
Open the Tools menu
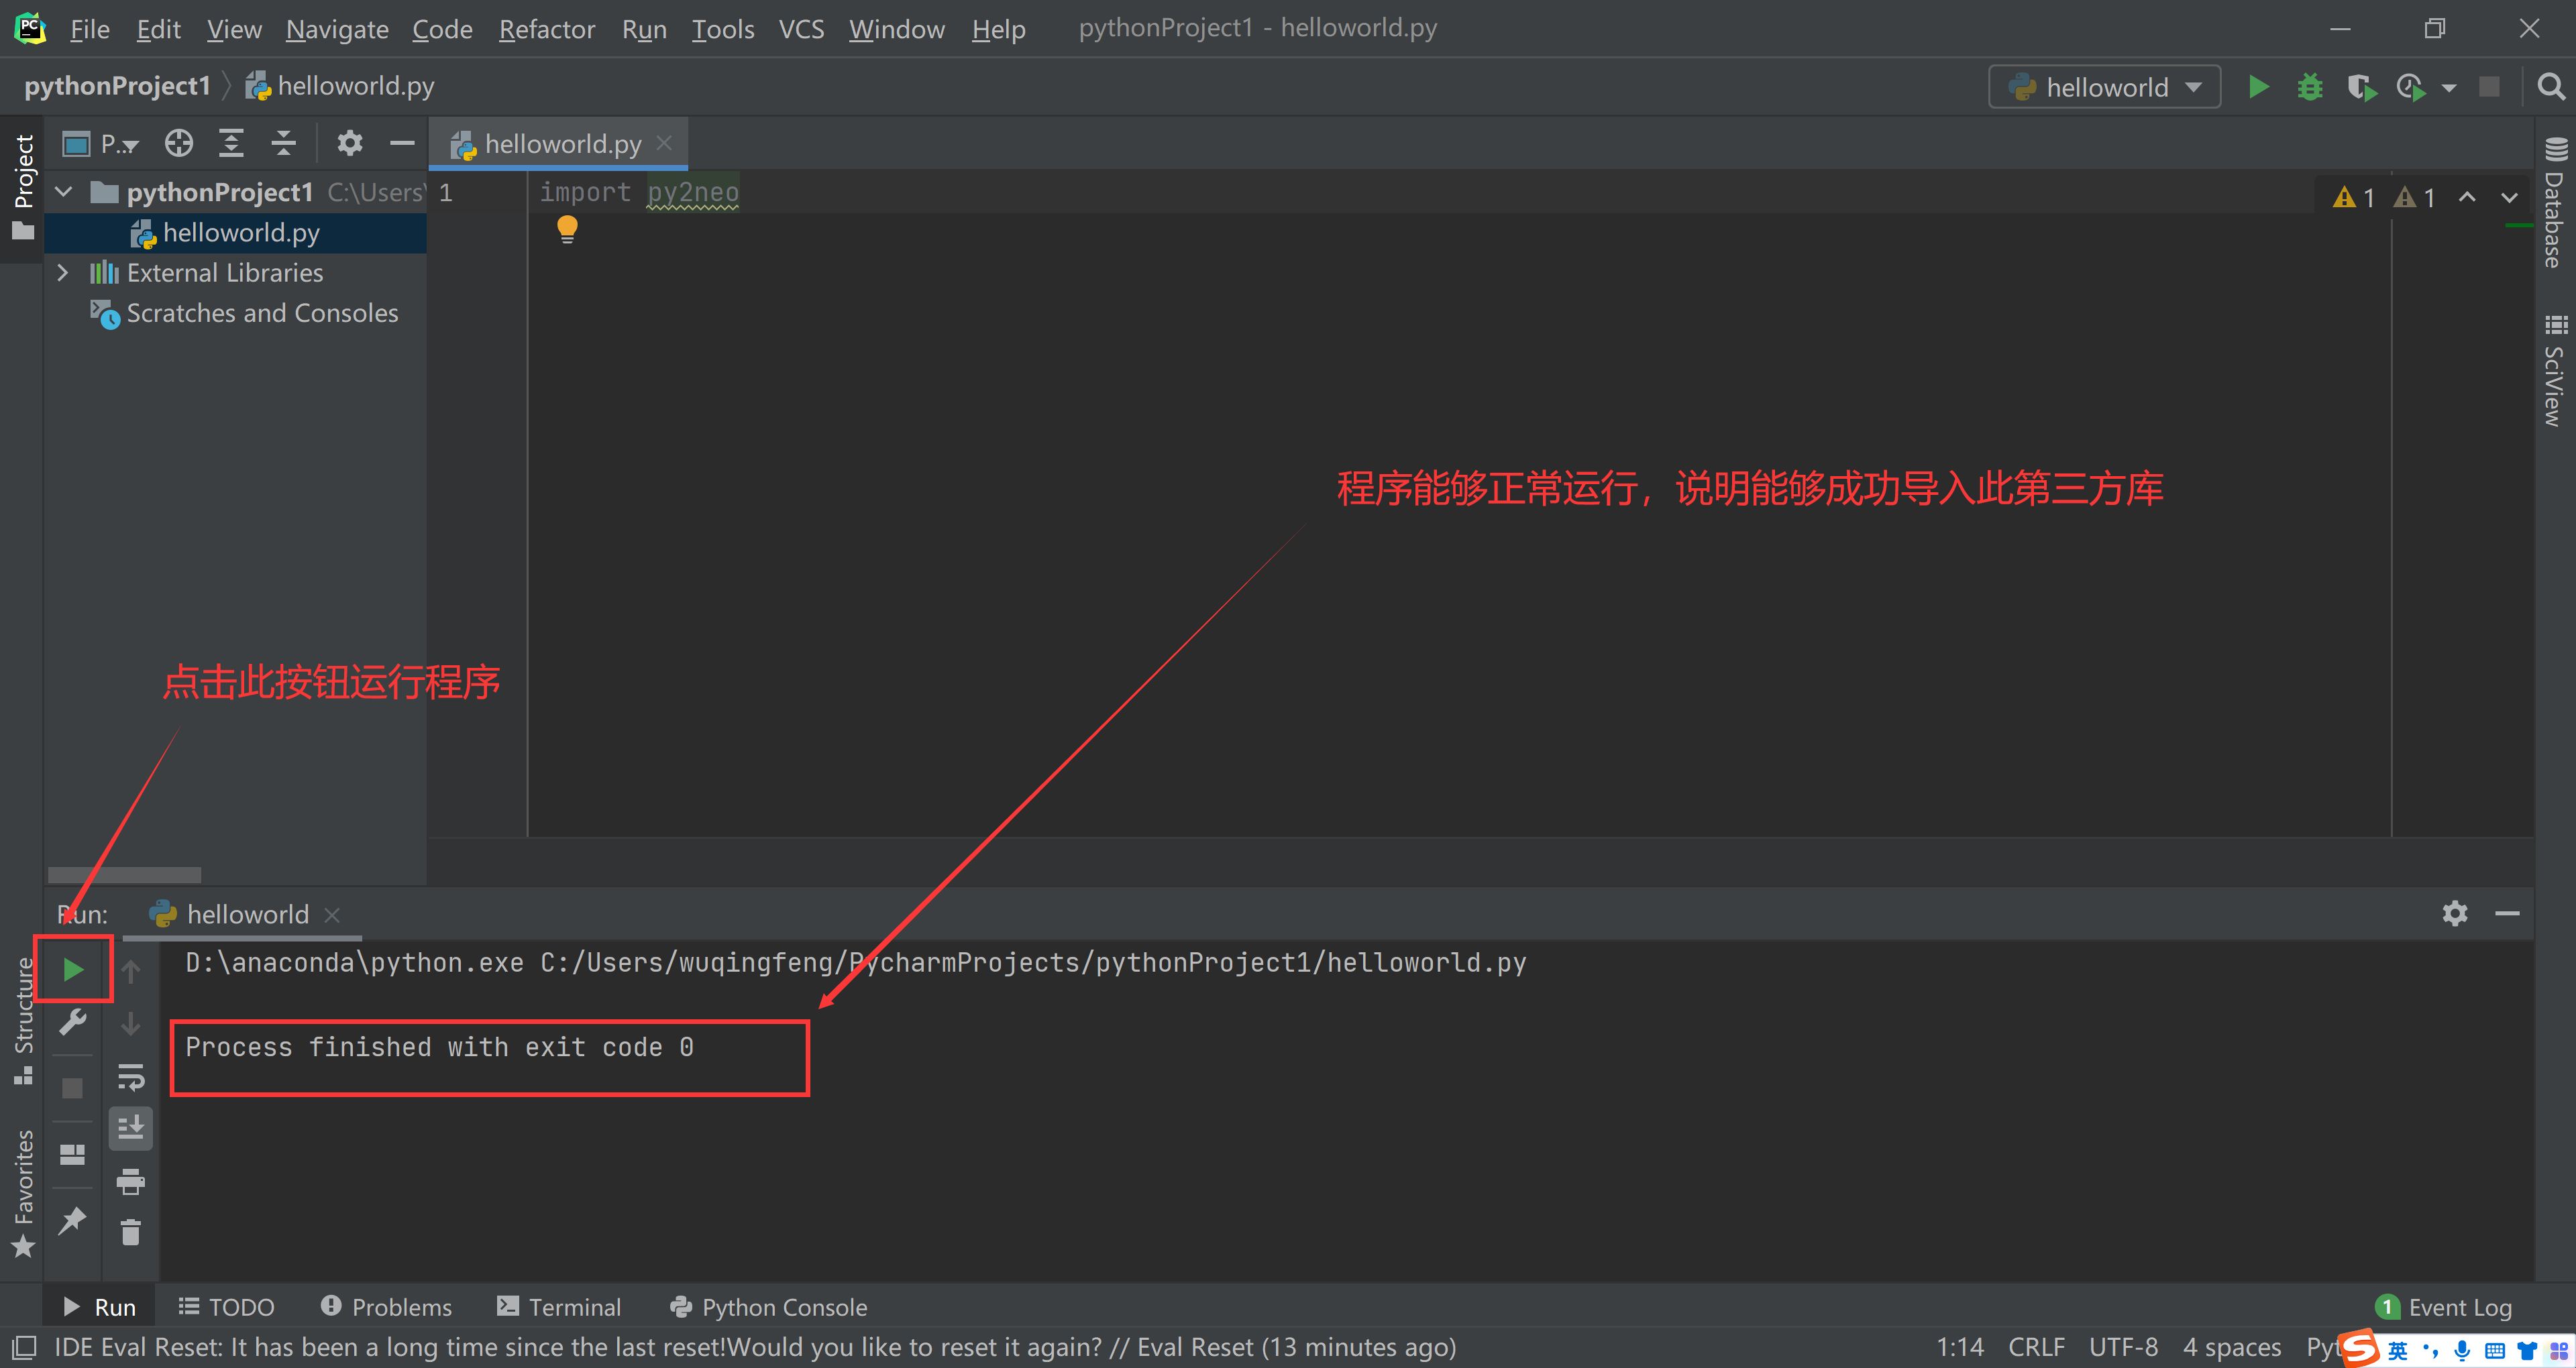point(722,29)
